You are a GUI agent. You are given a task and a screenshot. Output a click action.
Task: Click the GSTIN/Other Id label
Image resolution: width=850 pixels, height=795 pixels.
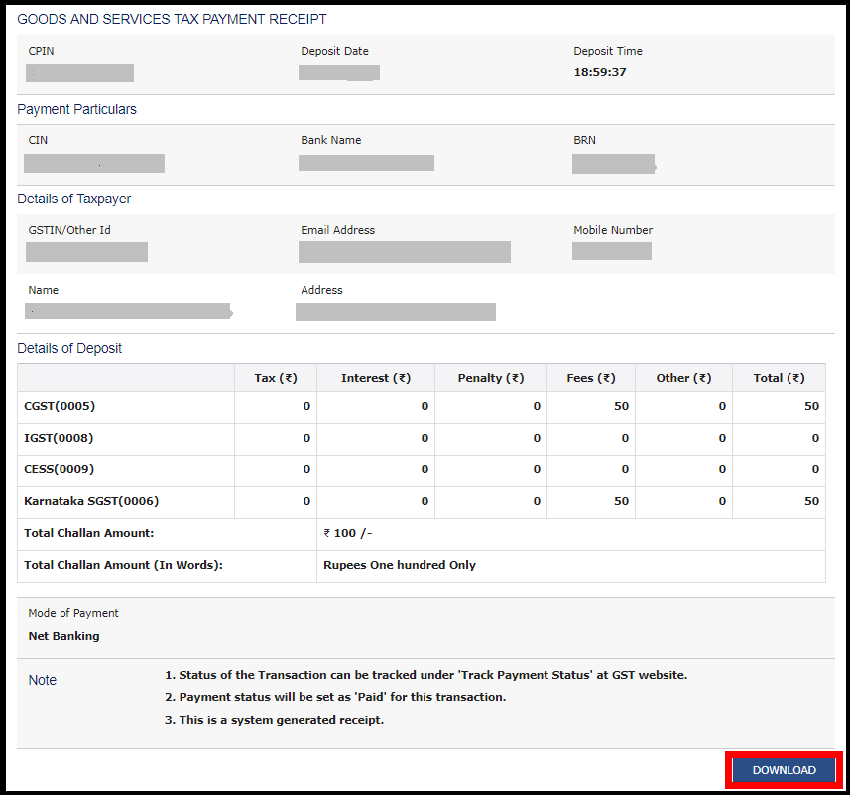(69, 230)
